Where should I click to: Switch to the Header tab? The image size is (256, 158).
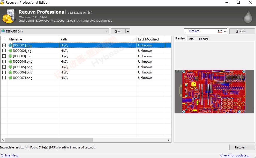coord(204,39)
